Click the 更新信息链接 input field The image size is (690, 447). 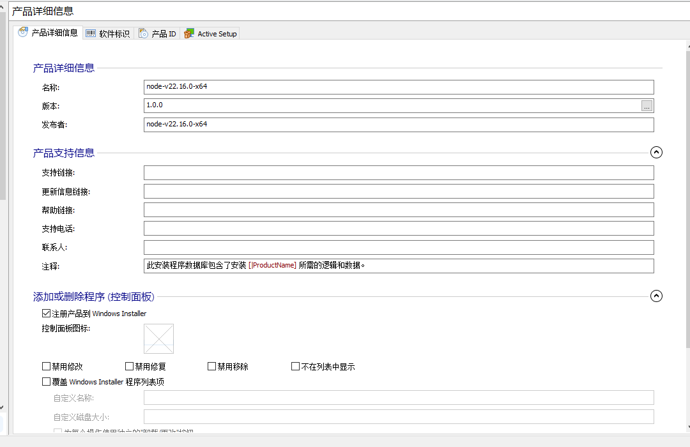click(399, 192)
